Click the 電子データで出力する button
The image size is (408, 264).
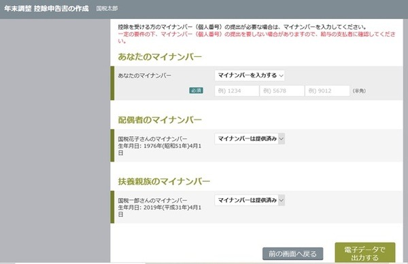tap(364, 253)
